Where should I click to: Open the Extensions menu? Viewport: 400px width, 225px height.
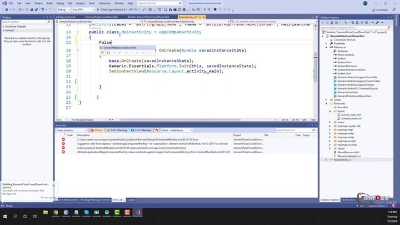tap(104, 3)
